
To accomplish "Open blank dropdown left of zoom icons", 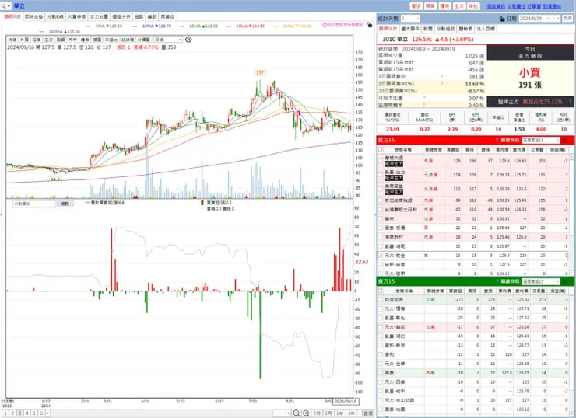I will (288, 413).
